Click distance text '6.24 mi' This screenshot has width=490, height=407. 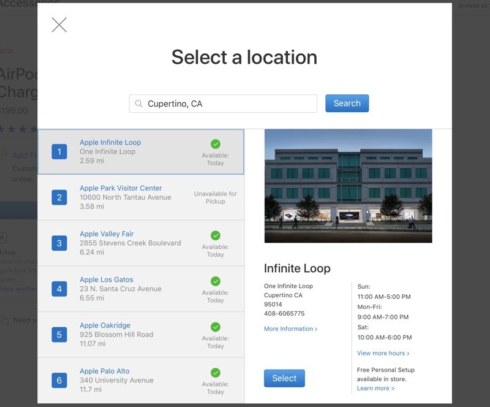[x=92, y=252]
